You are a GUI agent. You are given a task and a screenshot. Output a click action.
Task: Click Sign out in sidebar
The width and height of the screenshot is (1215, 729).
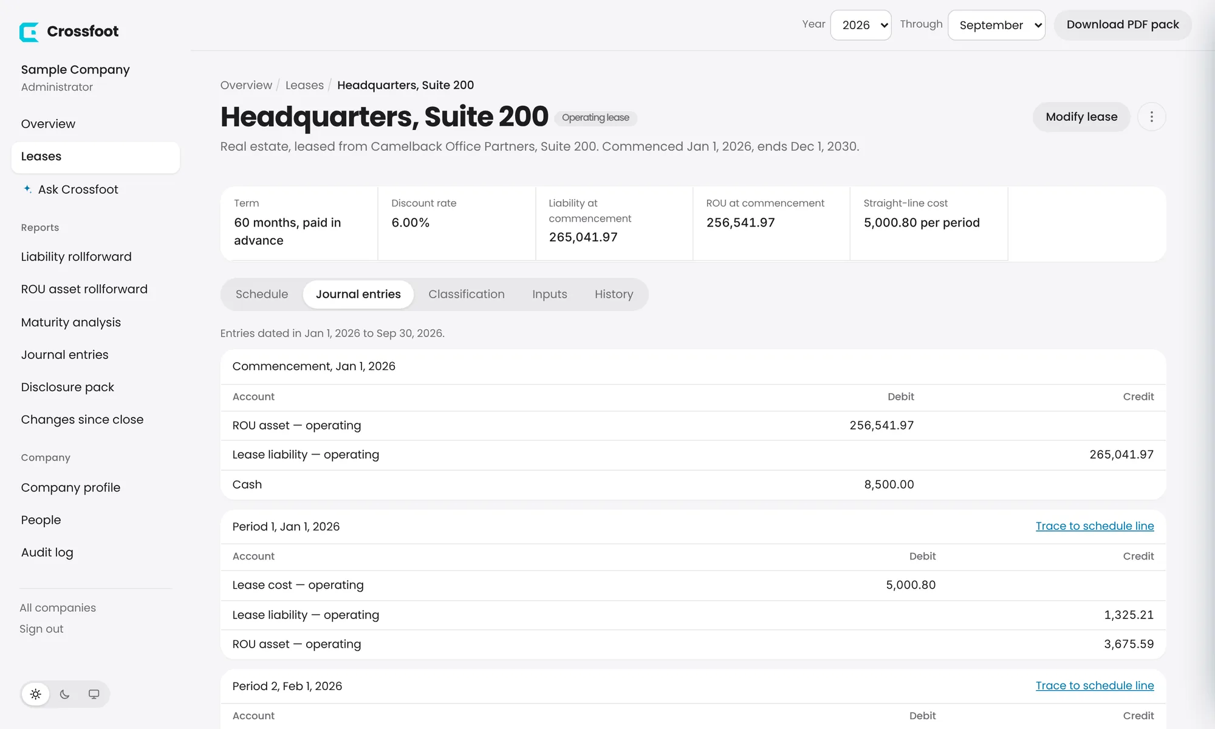(x=41, y=629)
